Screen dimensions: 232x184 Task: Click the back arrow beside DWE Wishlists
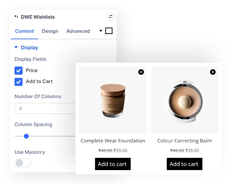[x=16, y=17]
